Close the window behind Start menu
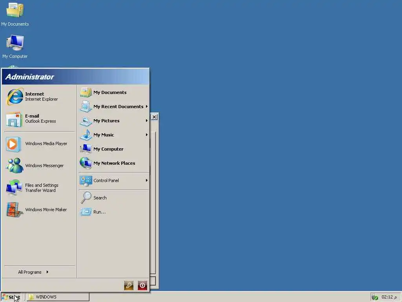 (x=154, y=117)
